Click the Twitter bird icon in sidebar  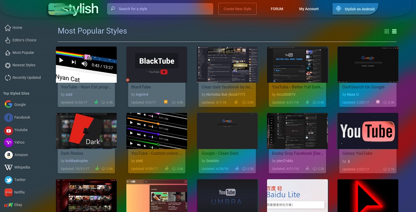point(9,180)
